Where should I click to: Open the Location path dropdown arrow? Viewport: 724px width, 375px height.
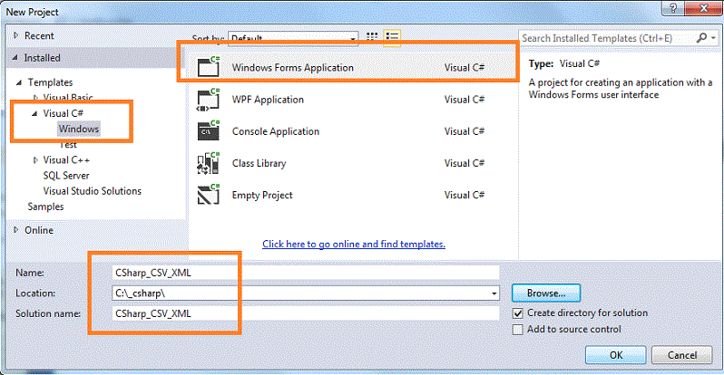coord(494,293)
